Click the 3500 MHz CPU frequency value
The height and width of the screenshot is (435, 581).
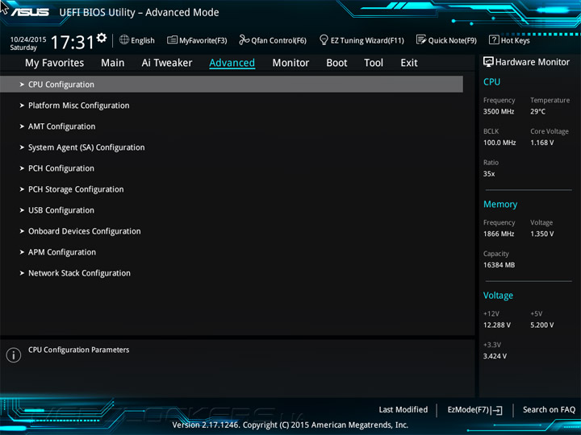point(499,111)
